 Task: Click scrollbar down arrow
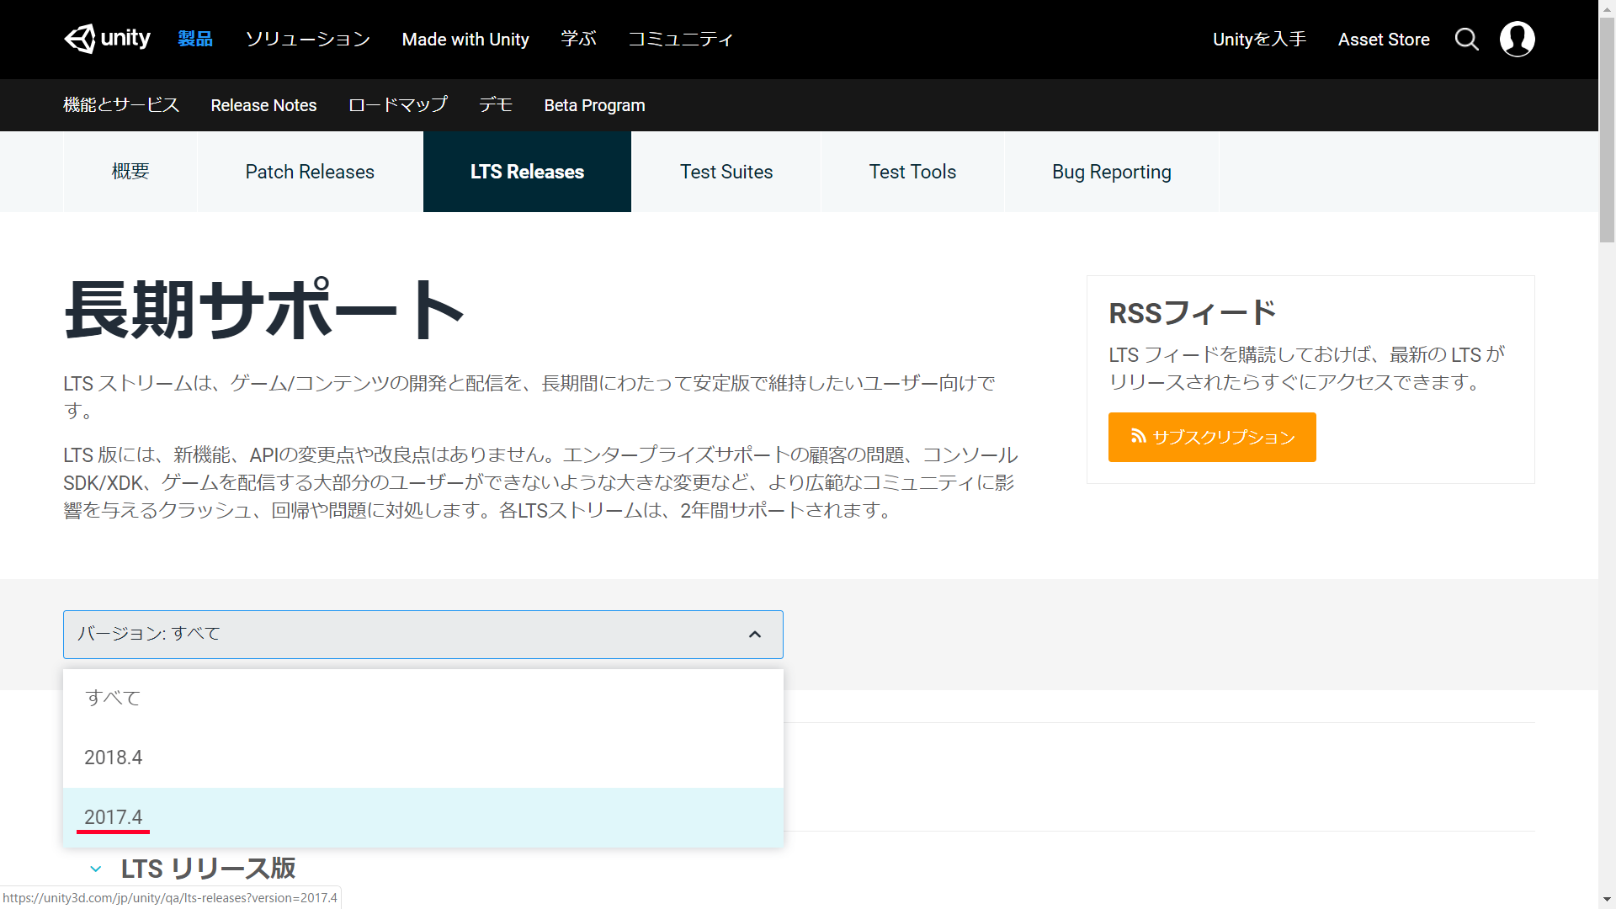[1607, 900]
